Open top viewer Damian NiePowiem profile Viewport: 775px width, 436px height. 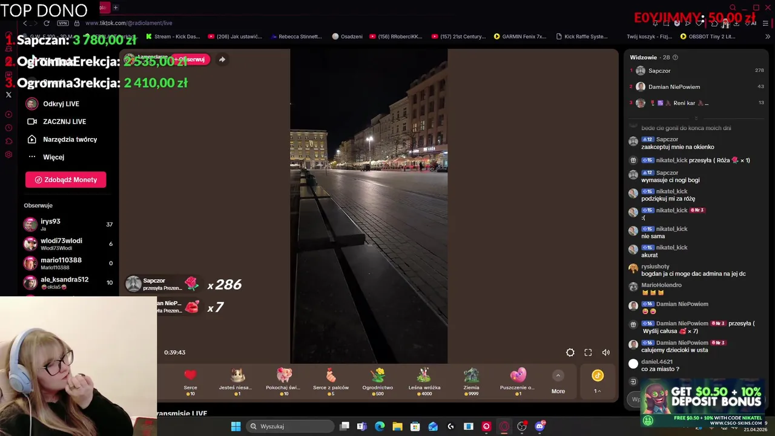pyautogui.click(x=696, y=87)
